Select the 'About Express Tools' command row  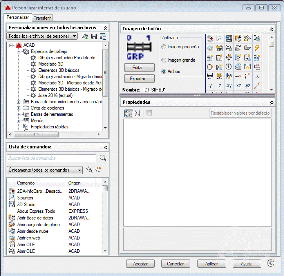click(x=54, y=211)
